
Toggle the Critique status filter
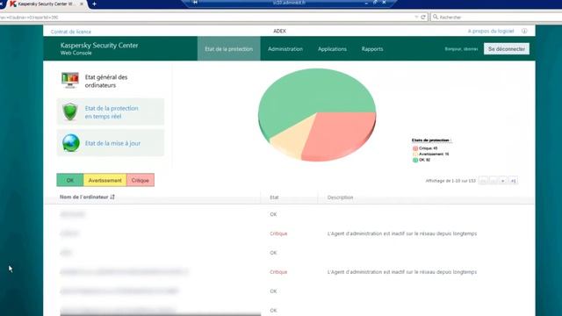(140, 180)
